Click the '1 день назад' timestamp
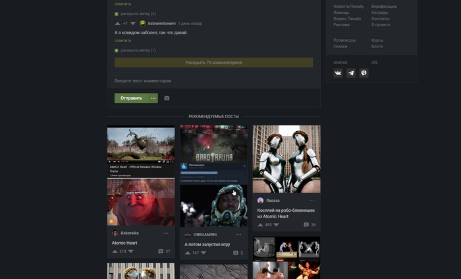The image size is (461, 279). pyautogui.click(x=190, y=24)
